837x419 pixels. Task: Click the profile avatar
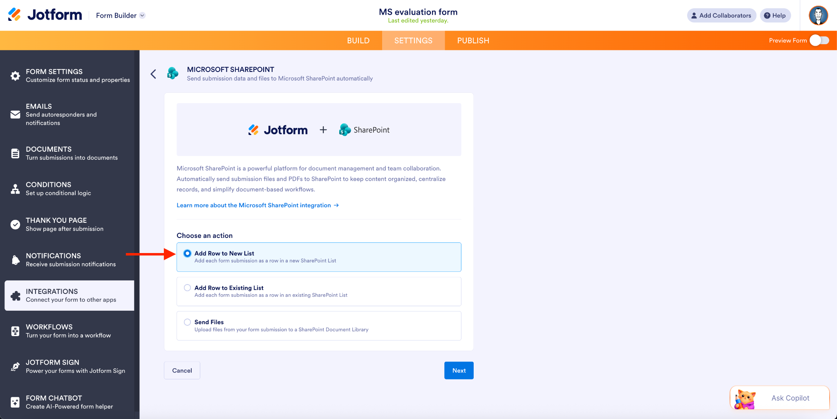click(818, 15)
